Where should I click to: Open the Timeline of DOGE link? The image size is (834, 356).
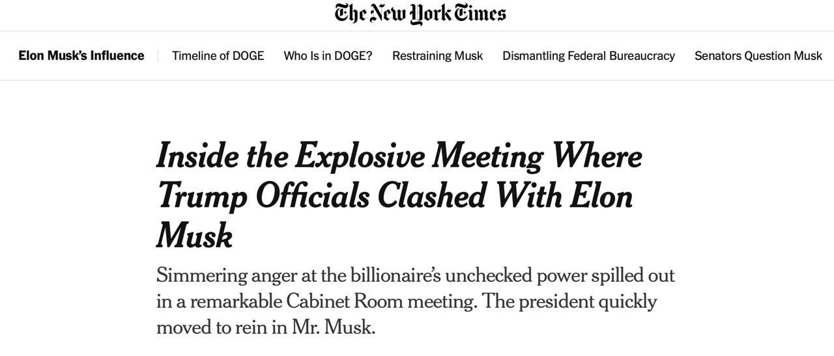point(218,56)
